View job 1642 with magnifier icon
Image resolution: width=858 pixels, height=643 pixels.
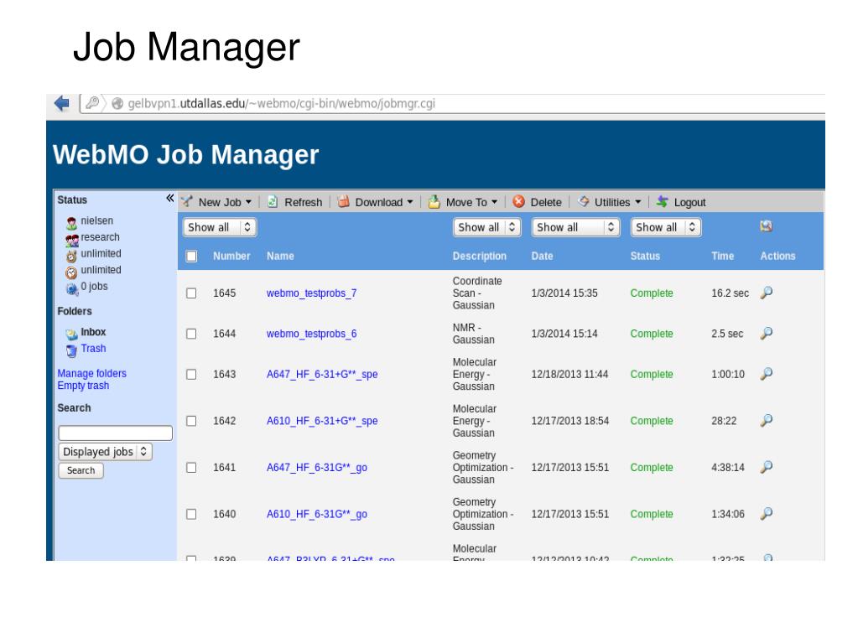point(767,420)
